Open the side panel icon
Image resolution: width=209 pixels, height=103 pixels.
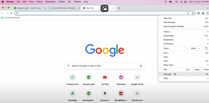198,13
